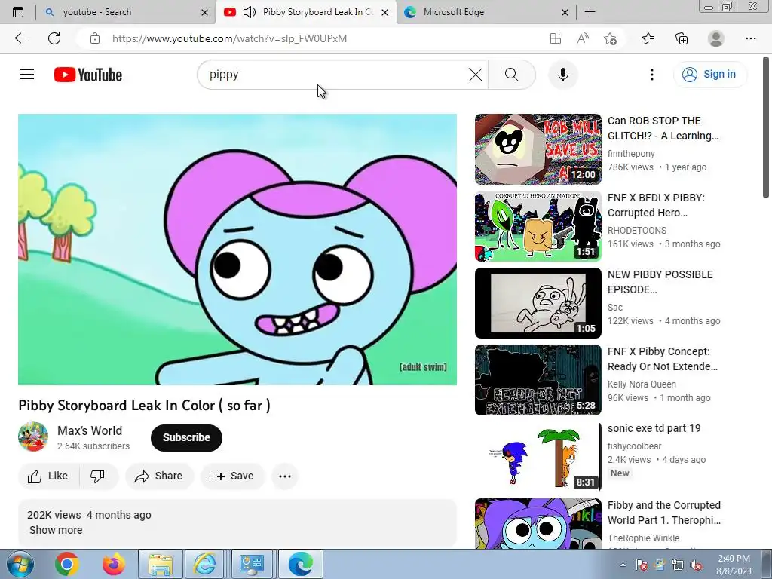
Task: Close the youtube - Search tab
Action: click(x=205, y=12)
